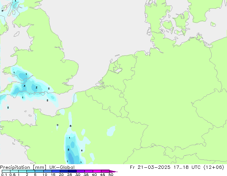Click the '5' precipitation value over France
Screen dimensions: 227x176
tap(68, 150)
